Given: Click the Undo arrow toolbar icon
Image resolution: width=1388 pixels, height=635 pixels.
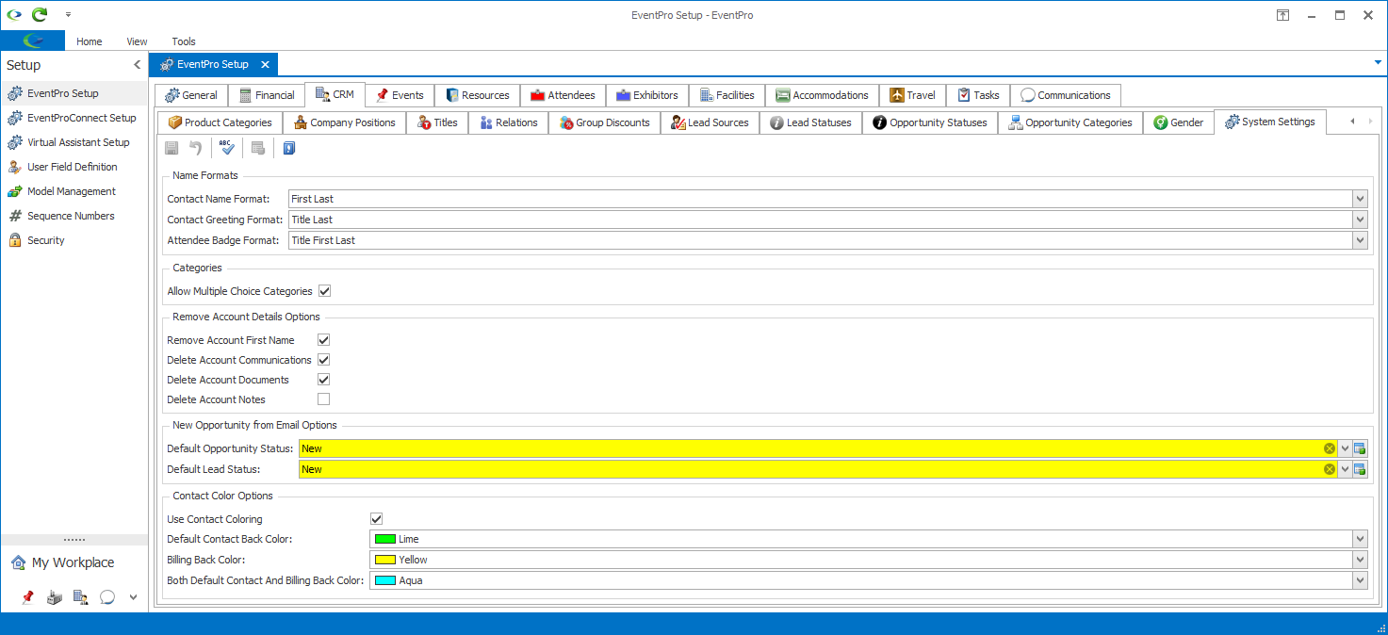Looking at the screenshot, I should coord(195,148).
